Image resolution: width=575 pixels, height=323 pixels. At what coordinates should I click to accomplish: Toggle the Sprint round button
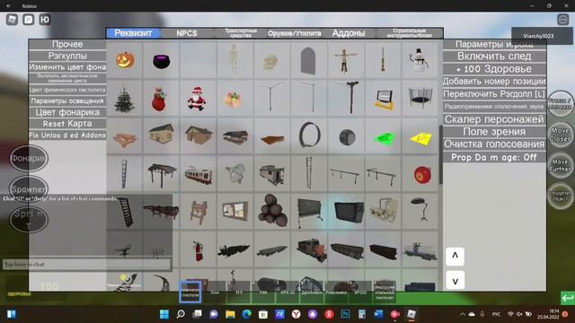pos(29,219)
